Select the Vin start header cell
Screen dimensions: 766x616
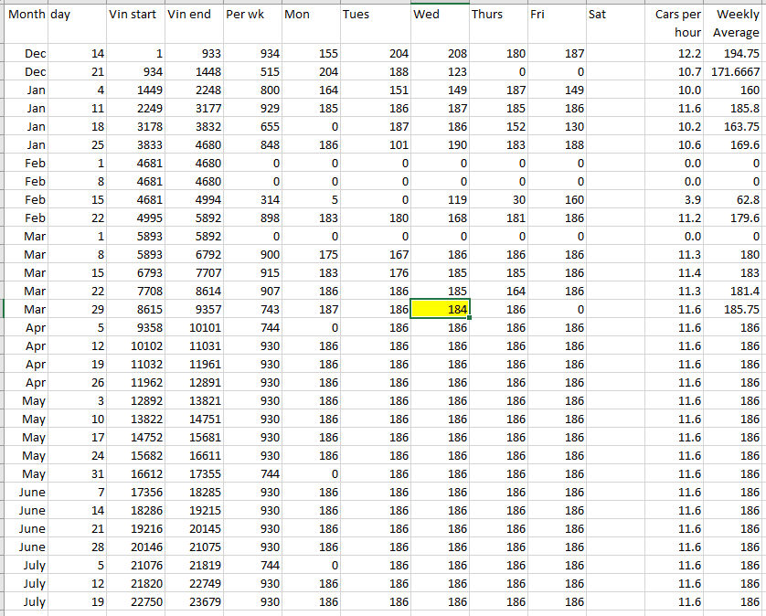134,16
